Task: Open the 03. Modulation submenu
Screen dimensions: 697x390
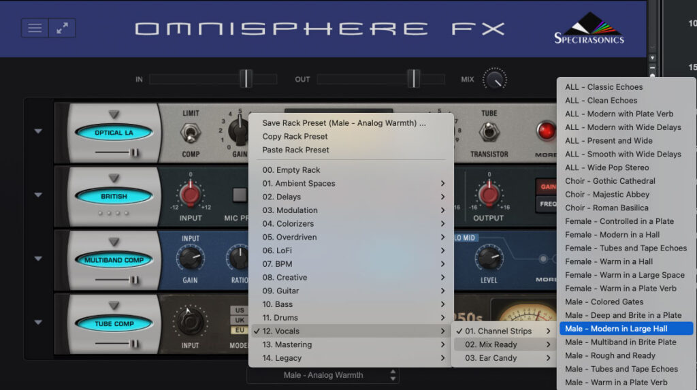Action: point(351,210)
